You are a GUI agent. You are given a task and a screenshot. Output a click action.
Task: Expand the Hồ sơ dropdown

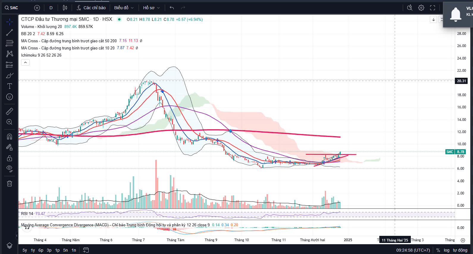pos(151,8)
